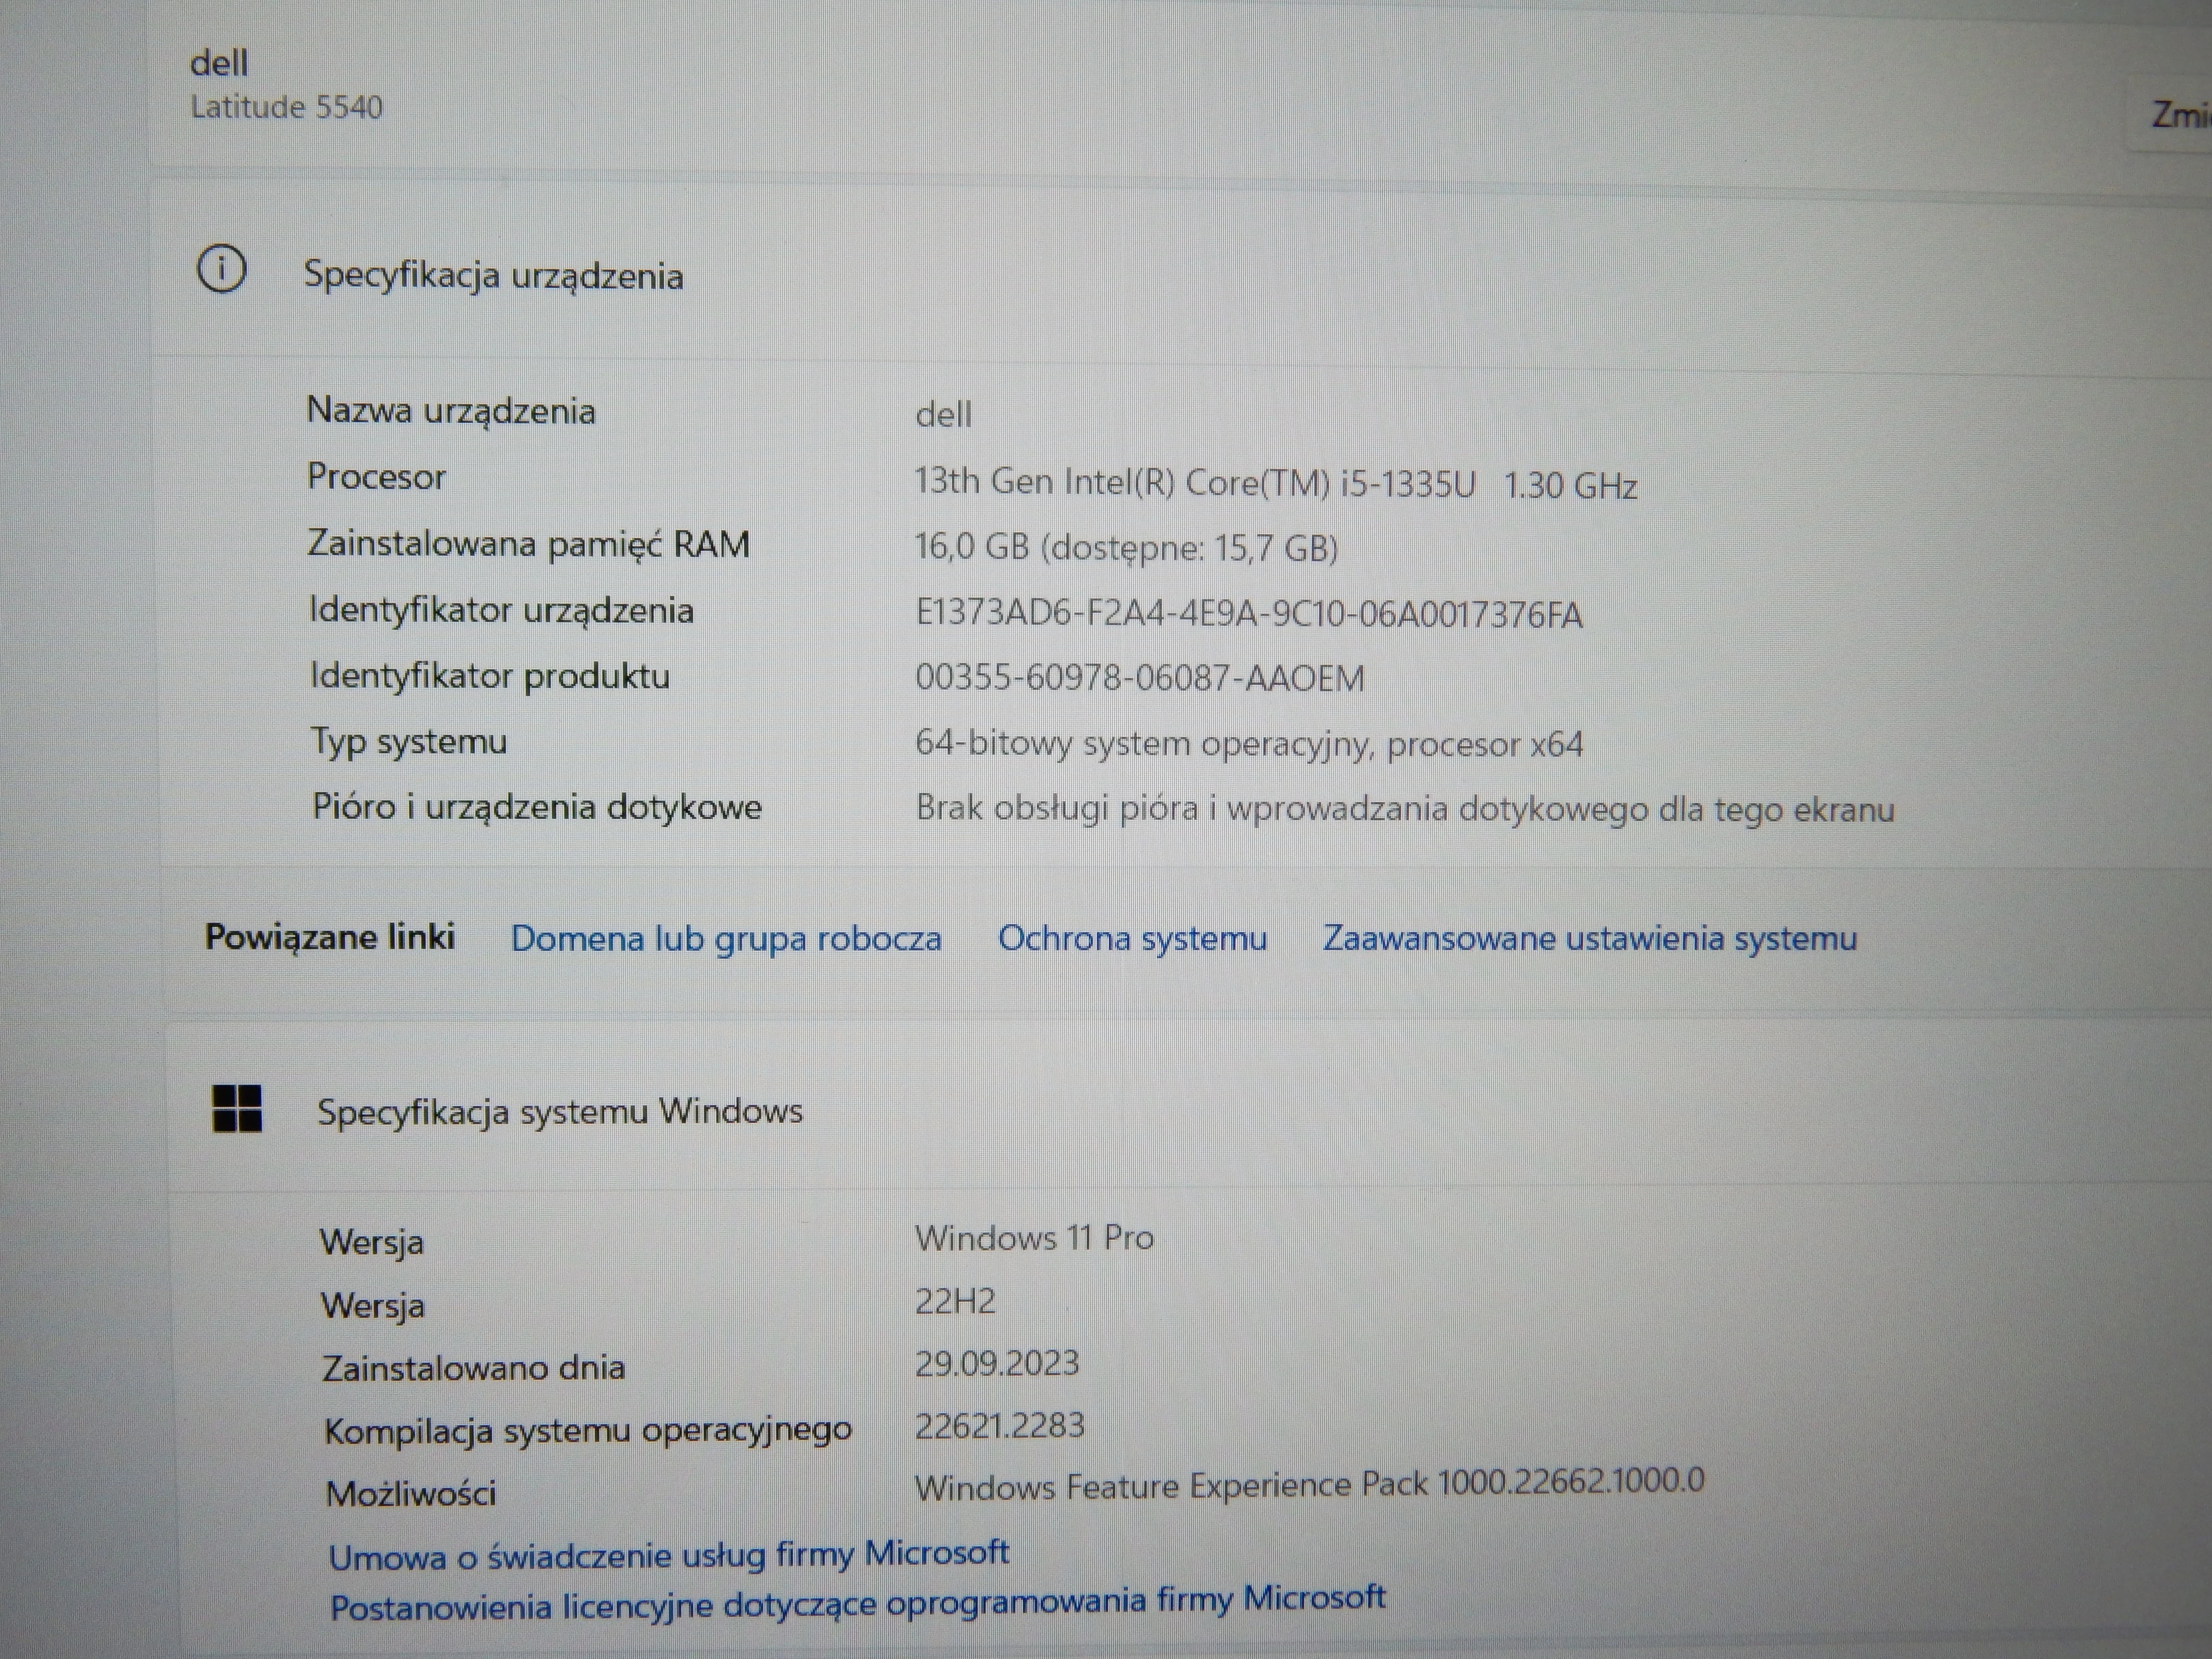Select the Windows Feature Experience Pack value
Screen dimensions: 2212x1659
pyautogui.click(x=1309, y=1484)
